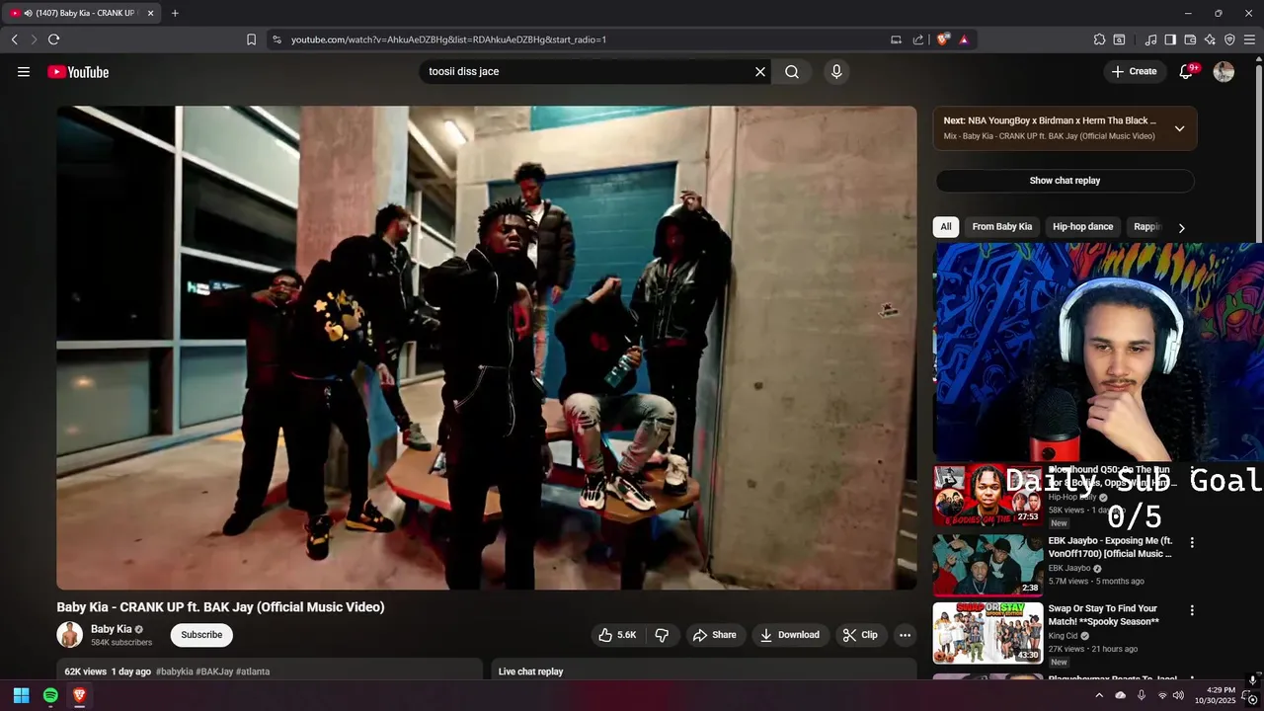The width and height of the screenshot is (1264, 711).
Task: Open the browser extensions puzzle icon
Action: [1099, 39]
